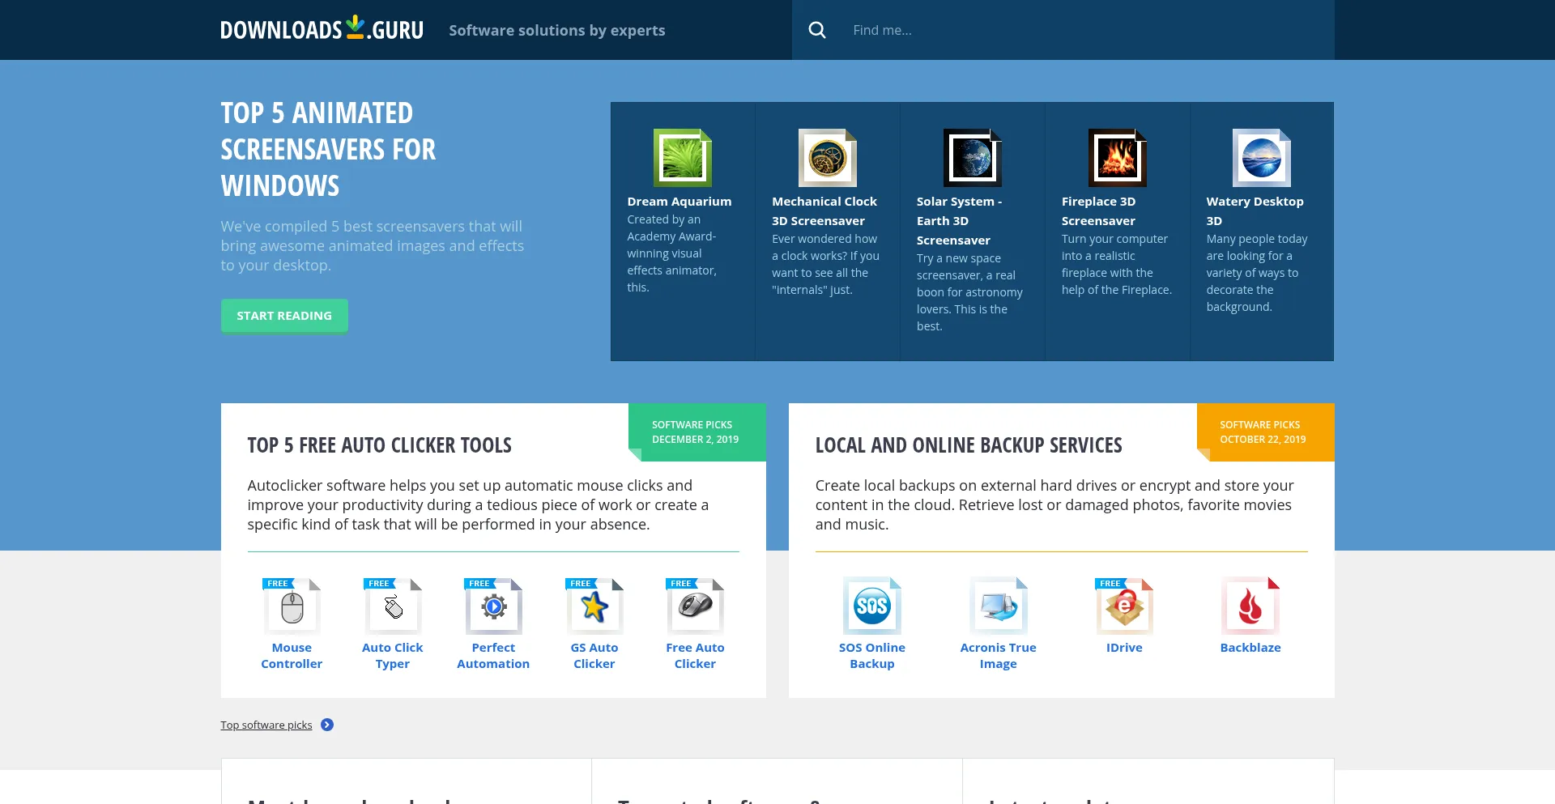Click the START READING button
This screenshot has width=1555, height=804.
(284, 316)
